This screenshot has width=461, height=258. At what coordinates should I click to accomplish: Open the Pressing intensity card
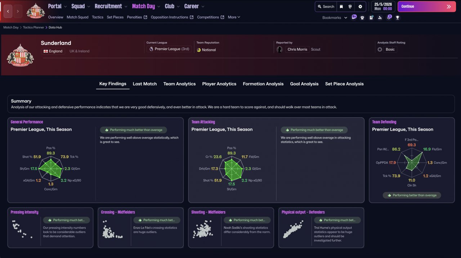pyautogui.click(x=50, y=228)
